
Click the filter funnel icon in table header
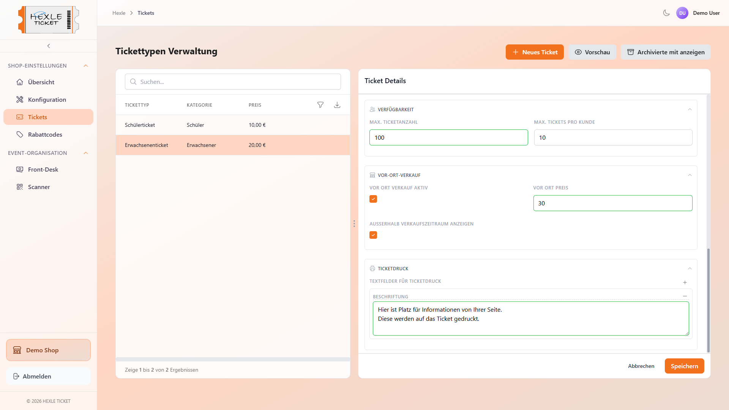click(x=320, y=105)
